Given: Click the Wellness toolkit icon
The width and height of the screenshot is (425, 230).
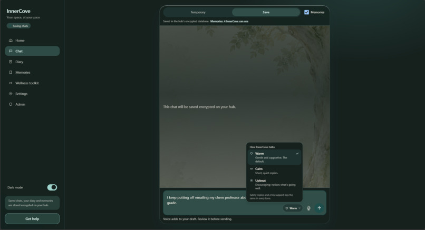Looking at the screenshot, I should pyautogui.click(x=11, y=83).
